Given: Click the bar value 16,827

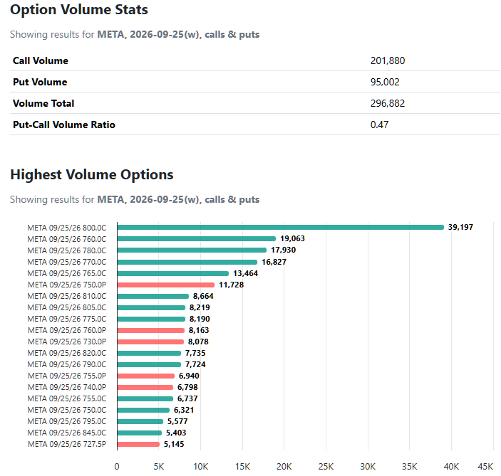Looking at the screenshot, I should [274, 262].
